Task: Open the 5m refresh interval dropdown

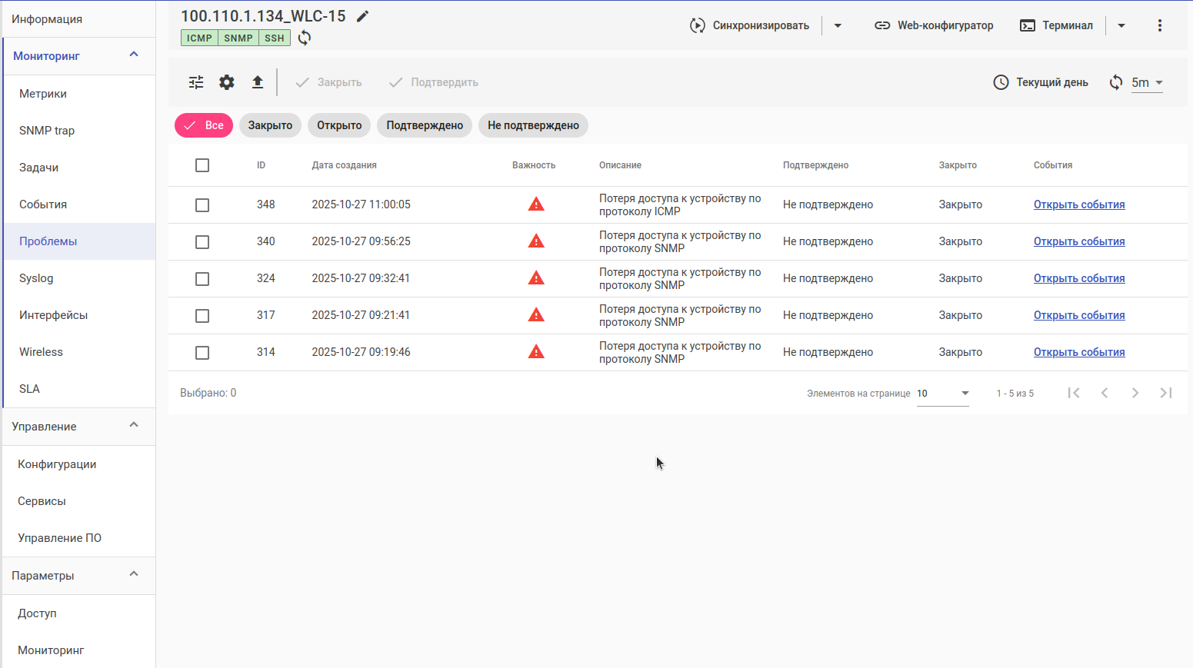Action: click(x=1147, y=82)
